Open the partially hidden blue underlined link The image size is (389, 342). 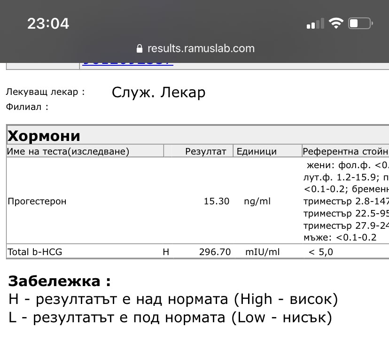[x=128, y=63]
